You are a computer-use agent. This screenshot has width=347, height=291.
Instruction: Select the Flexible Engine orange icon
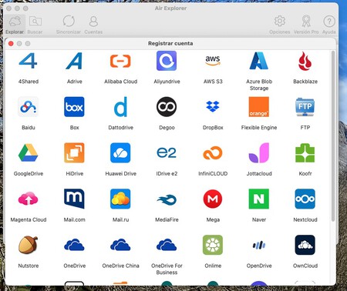pos(259,107)
